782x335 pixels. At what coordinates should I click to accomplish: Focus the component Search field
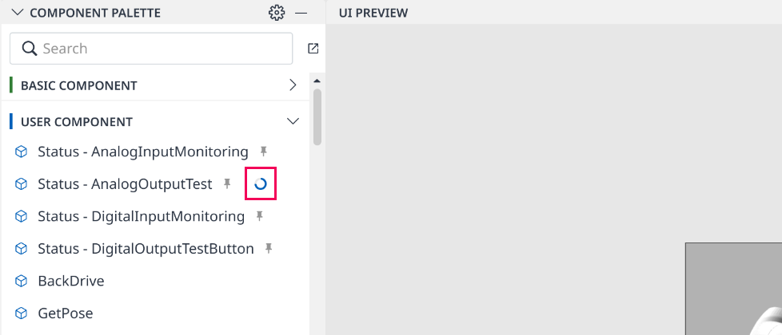click(151, 49)
